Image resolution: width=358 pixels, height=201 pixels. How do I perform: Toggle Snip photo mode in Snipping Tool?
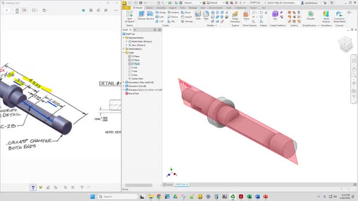coord(17,10)
